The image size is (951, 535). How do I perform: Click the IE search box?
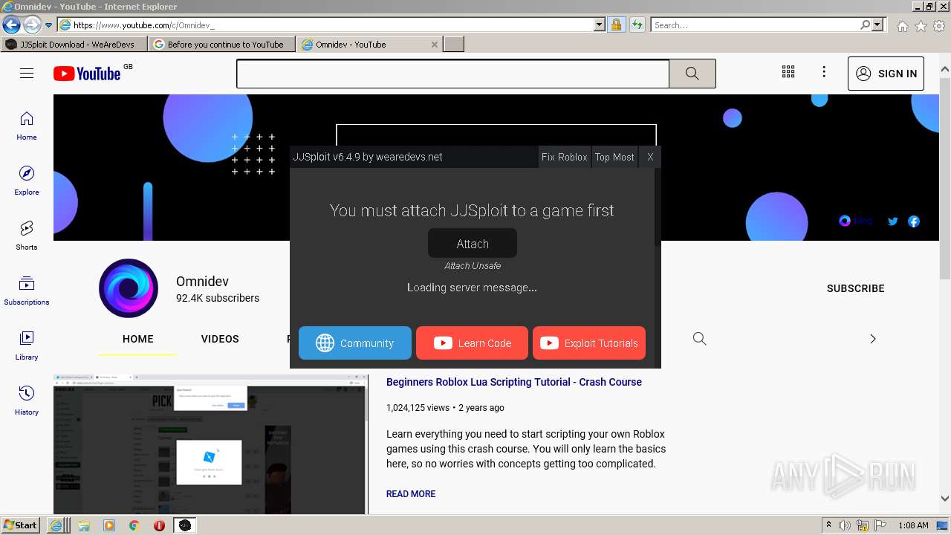point(755,25)
